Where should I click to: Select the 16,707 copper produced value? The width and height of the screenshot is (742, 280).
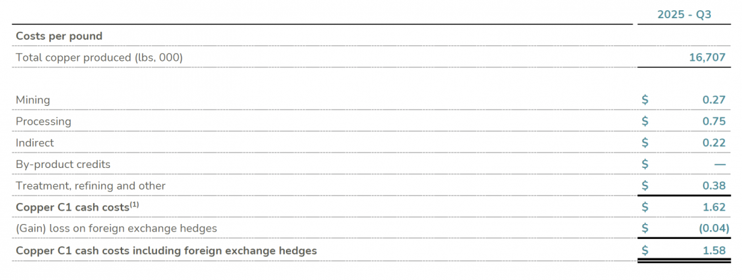(707, 57)
